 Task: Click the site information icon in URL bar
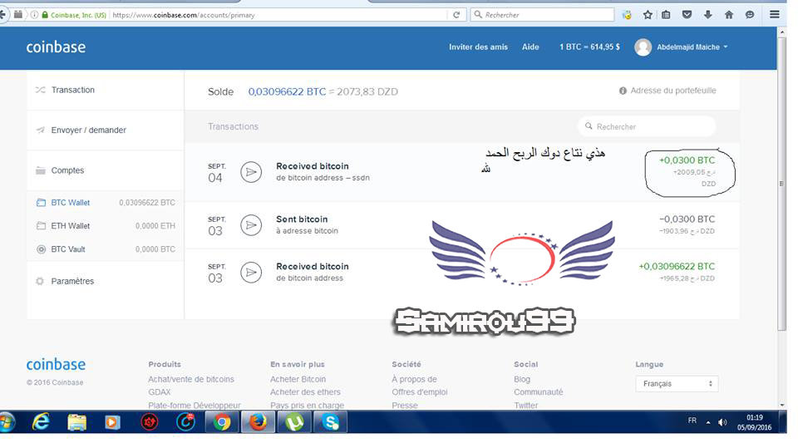[x=34, y=15]
